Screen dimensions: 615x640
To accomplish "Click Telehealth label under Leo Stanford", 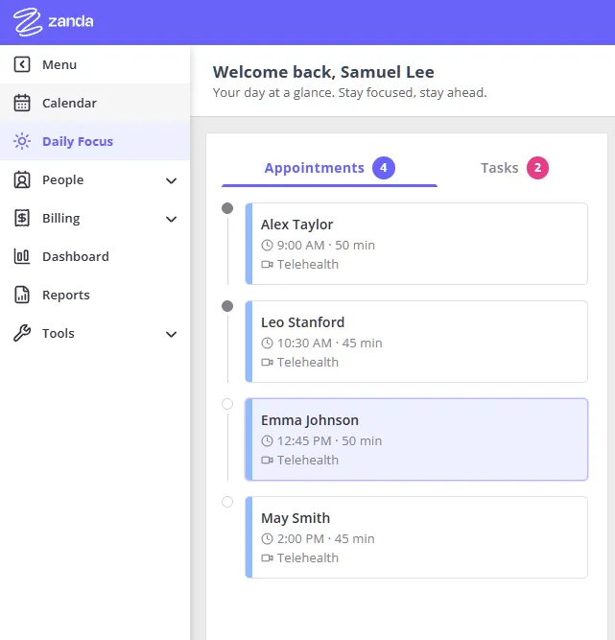I will point(308,363).
